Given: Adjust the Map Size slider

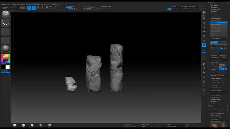Looking at the screenshot, I should click(218, 44).
